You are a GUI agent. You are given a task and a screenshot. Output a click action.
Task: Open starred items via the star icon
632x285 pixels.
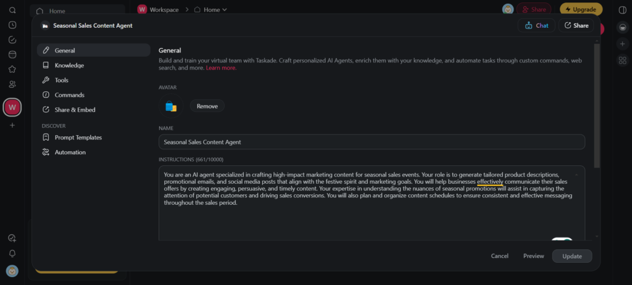coord(12,69)
